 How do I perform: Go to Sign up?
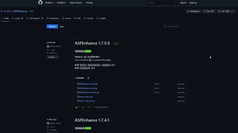pyautogui.click(x=193, y=3)
